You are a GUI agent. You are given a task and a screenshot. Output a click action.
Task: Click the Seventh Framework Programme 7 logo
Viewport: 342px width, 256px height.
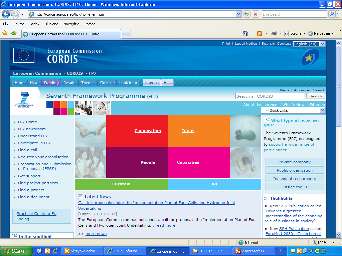pyautogui.click(x=24, y=100)
